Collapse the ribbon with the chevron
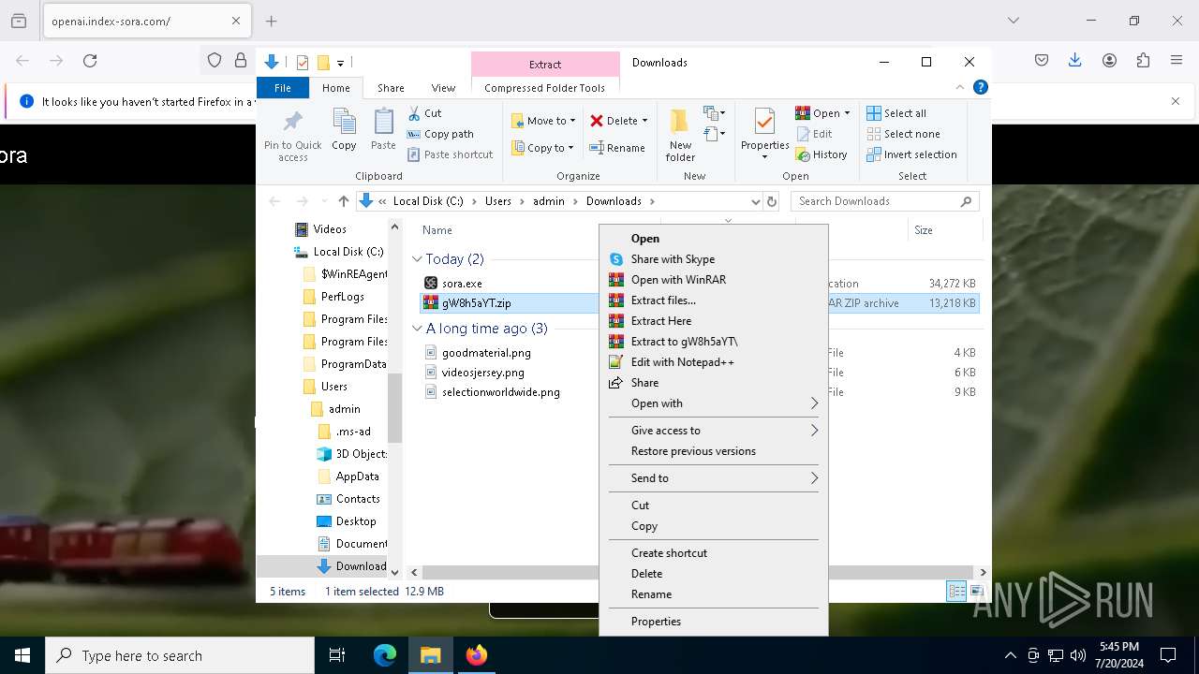 pyautogui.click(x=960, y=87)
